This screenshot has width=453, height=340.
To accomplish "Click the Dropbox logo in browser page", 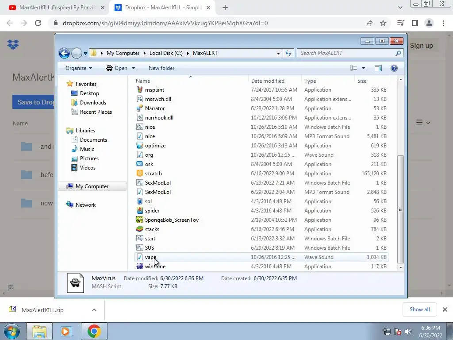I will [13, 45].
